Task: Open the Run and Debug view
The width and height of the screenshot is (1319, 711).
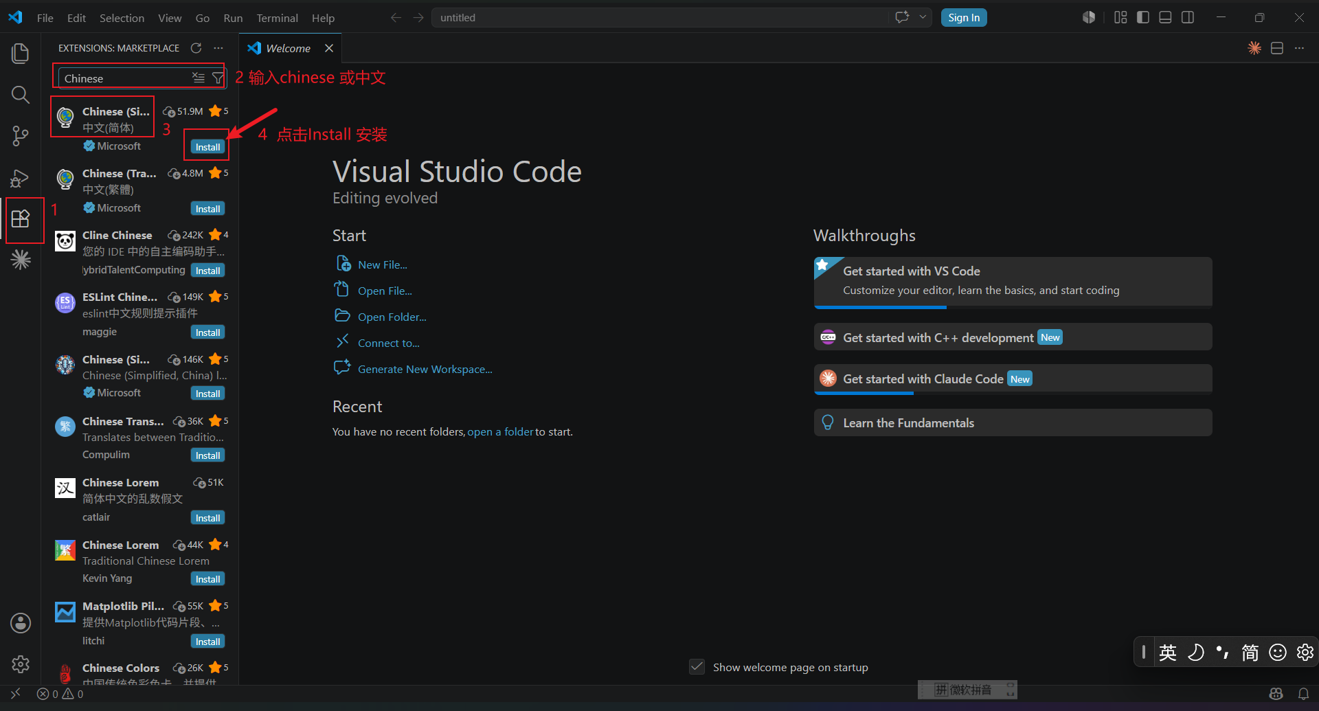Action: tap(21, 178)
